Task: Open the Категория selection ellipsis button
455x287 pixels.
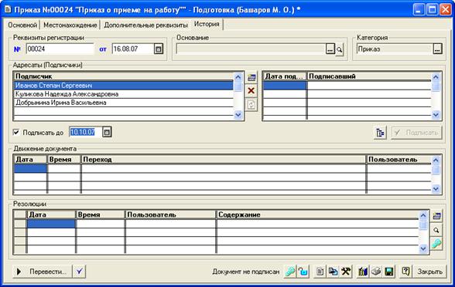Action: [438, 49]
